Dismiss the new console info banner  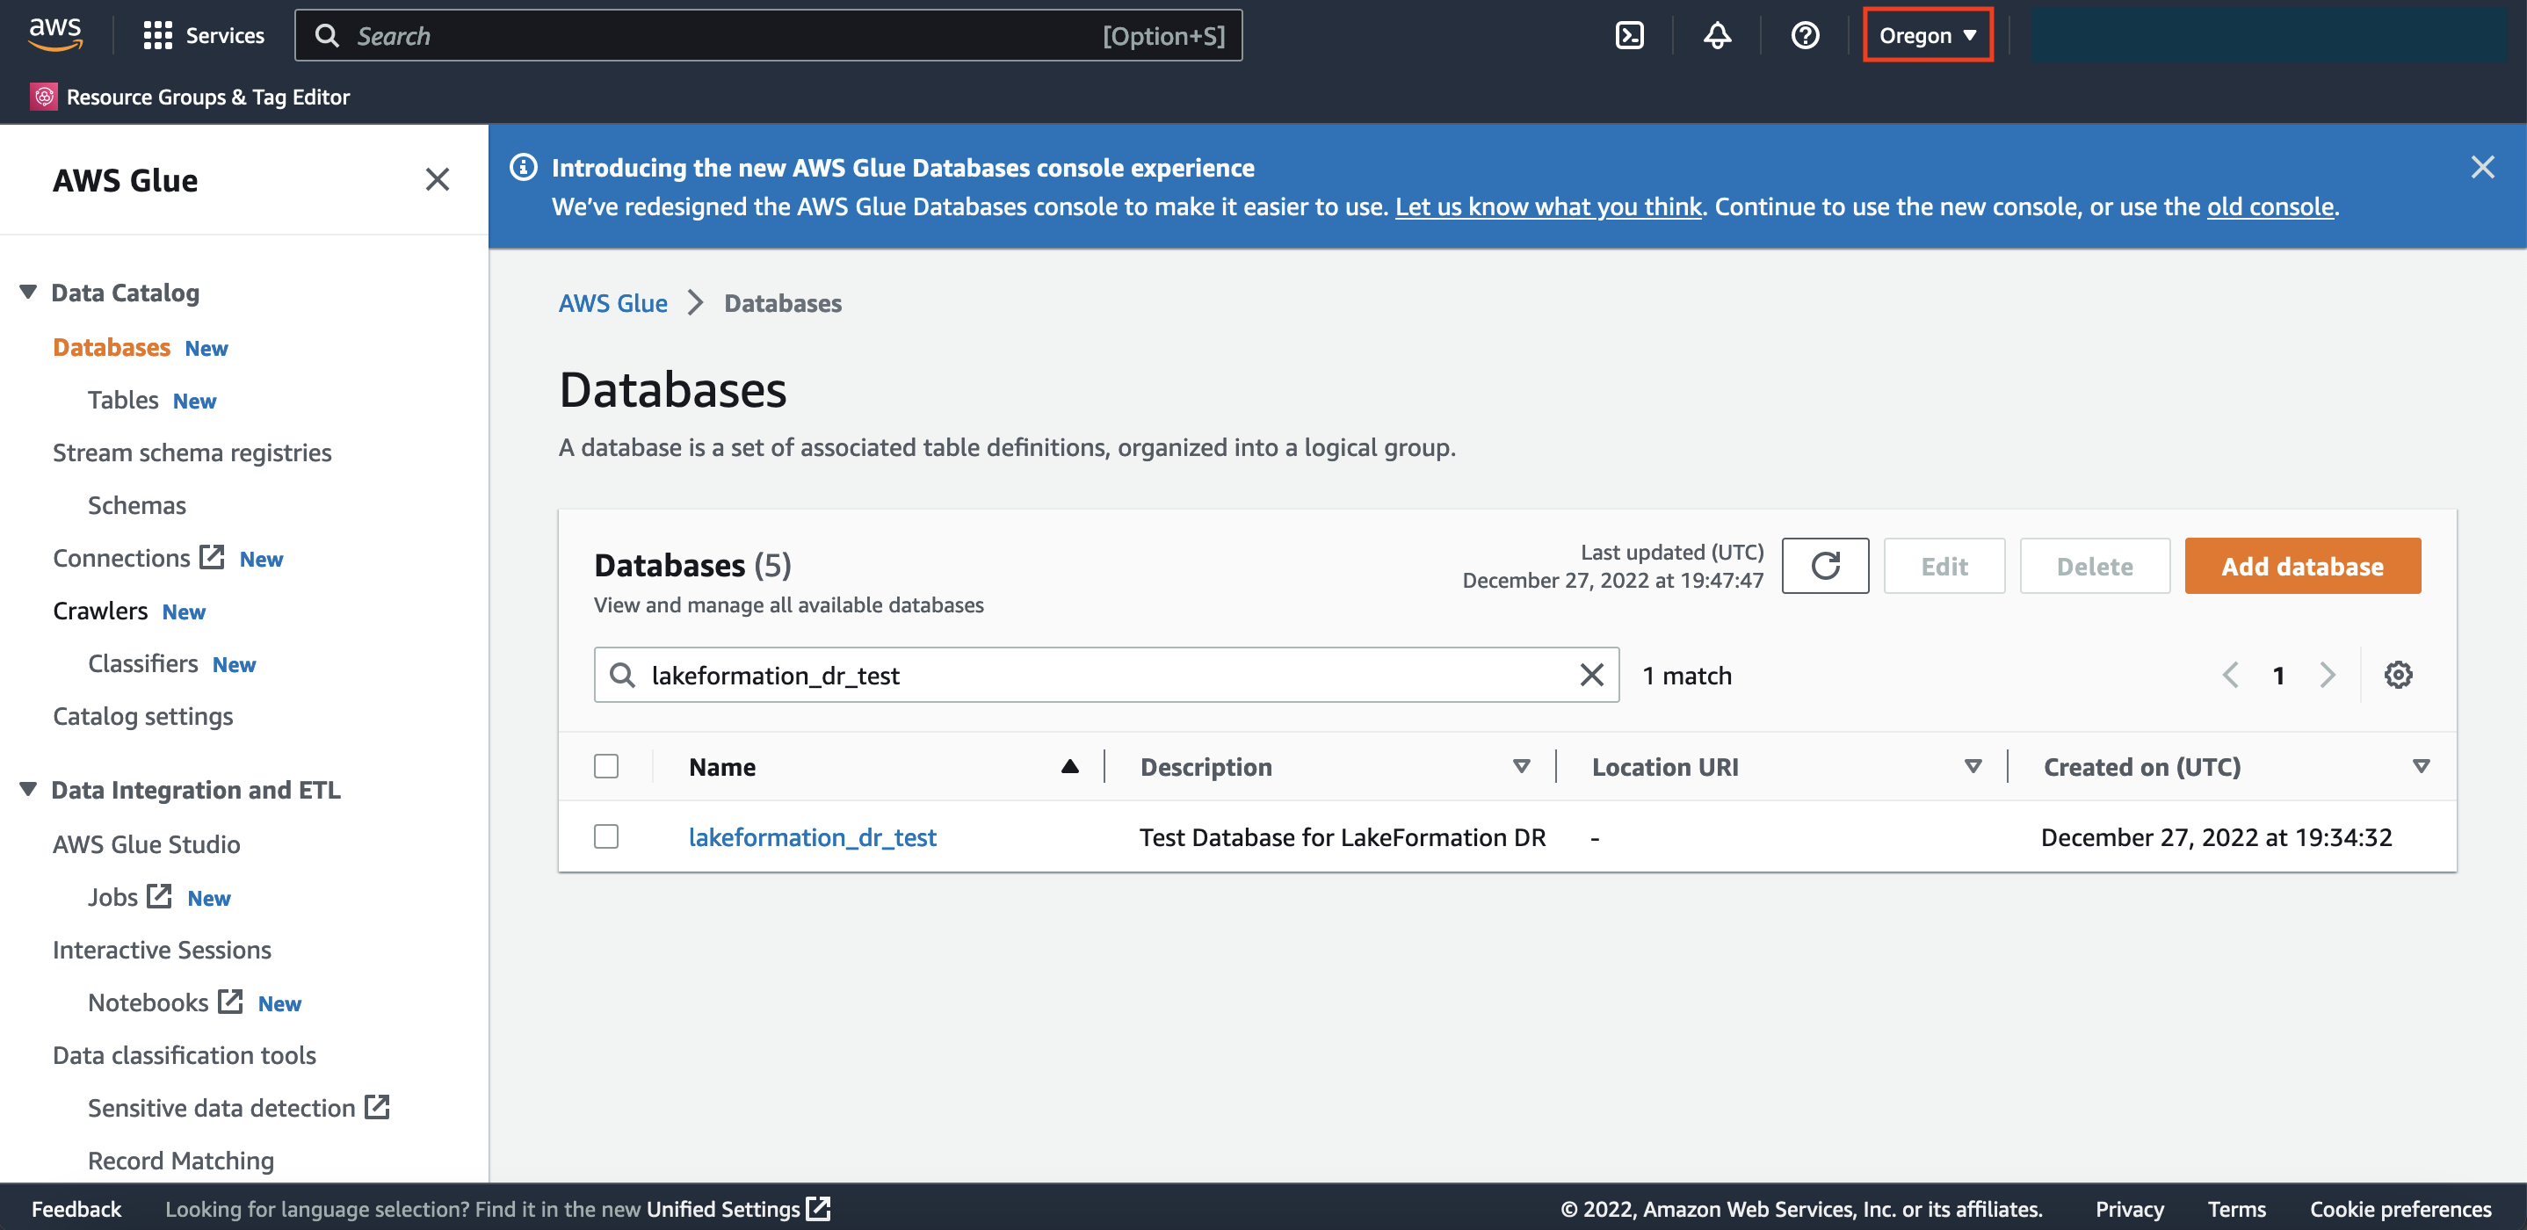click(2482, 167)
